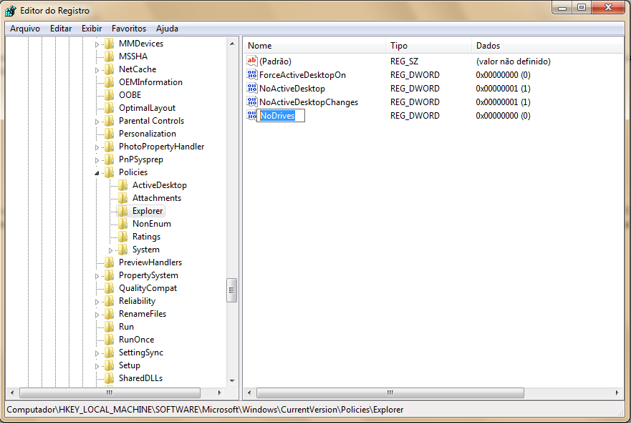This screenshot has width=631, height=424.
Task: Click the NoActiveDesktop DWORD value icon
Action: tap(251, 89)
